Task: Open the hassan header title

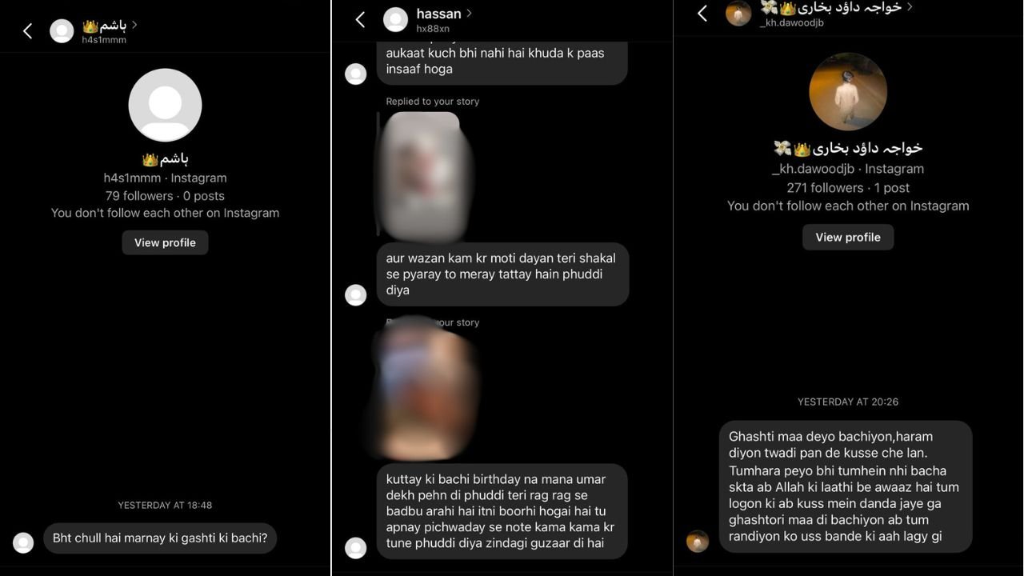Action: (x=438, y=14)
